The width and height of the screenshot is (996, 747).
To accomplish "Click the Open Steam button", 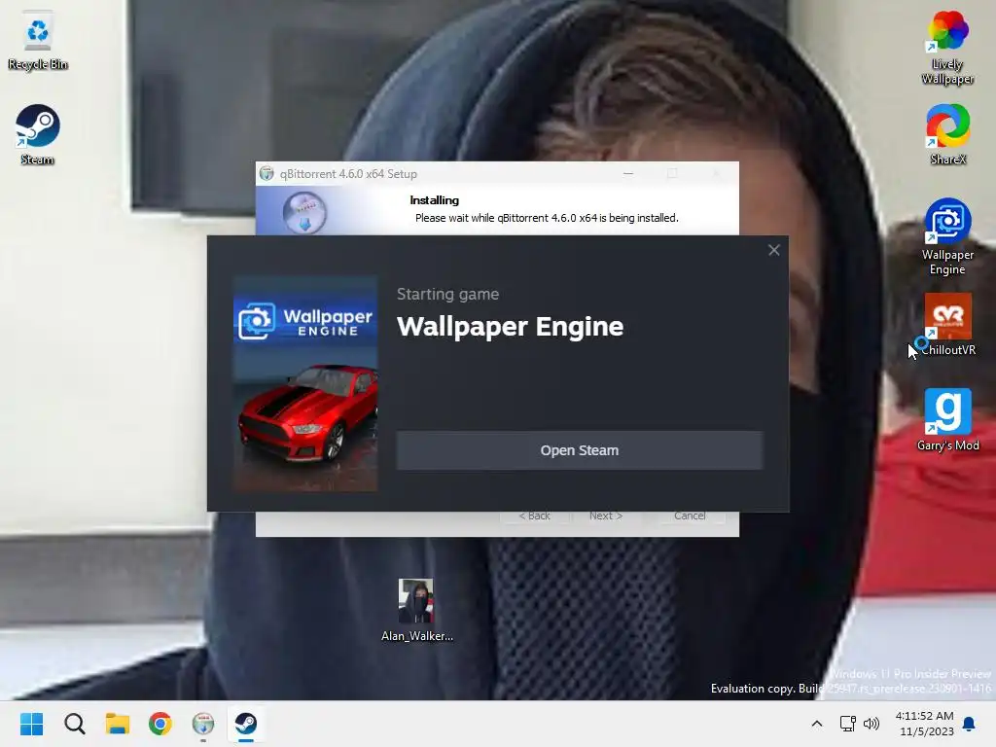I will click(580, 450).
